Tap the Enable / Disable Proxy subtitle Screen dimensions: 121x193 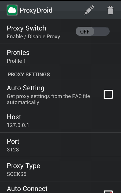[x=34, y=37]
